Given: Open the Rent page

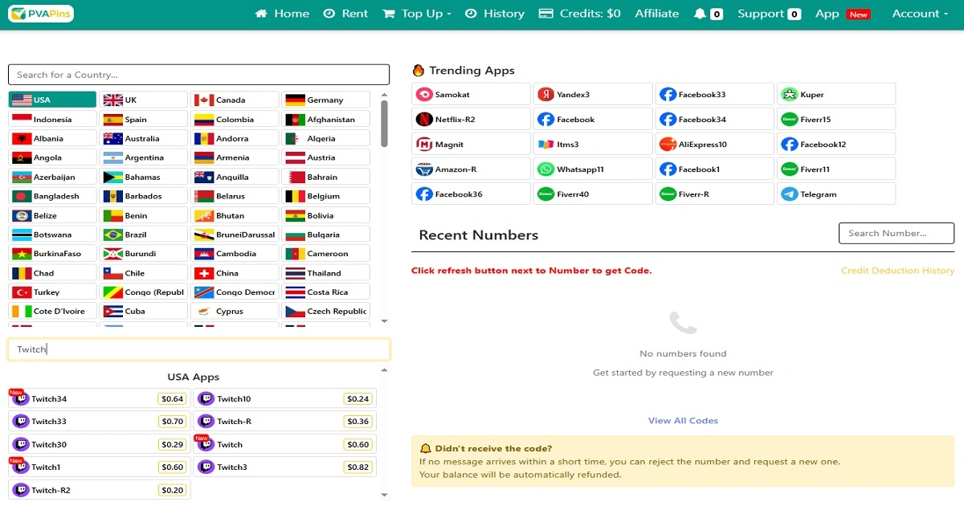Looking at the screenshot, I should (x=345, y=14).
